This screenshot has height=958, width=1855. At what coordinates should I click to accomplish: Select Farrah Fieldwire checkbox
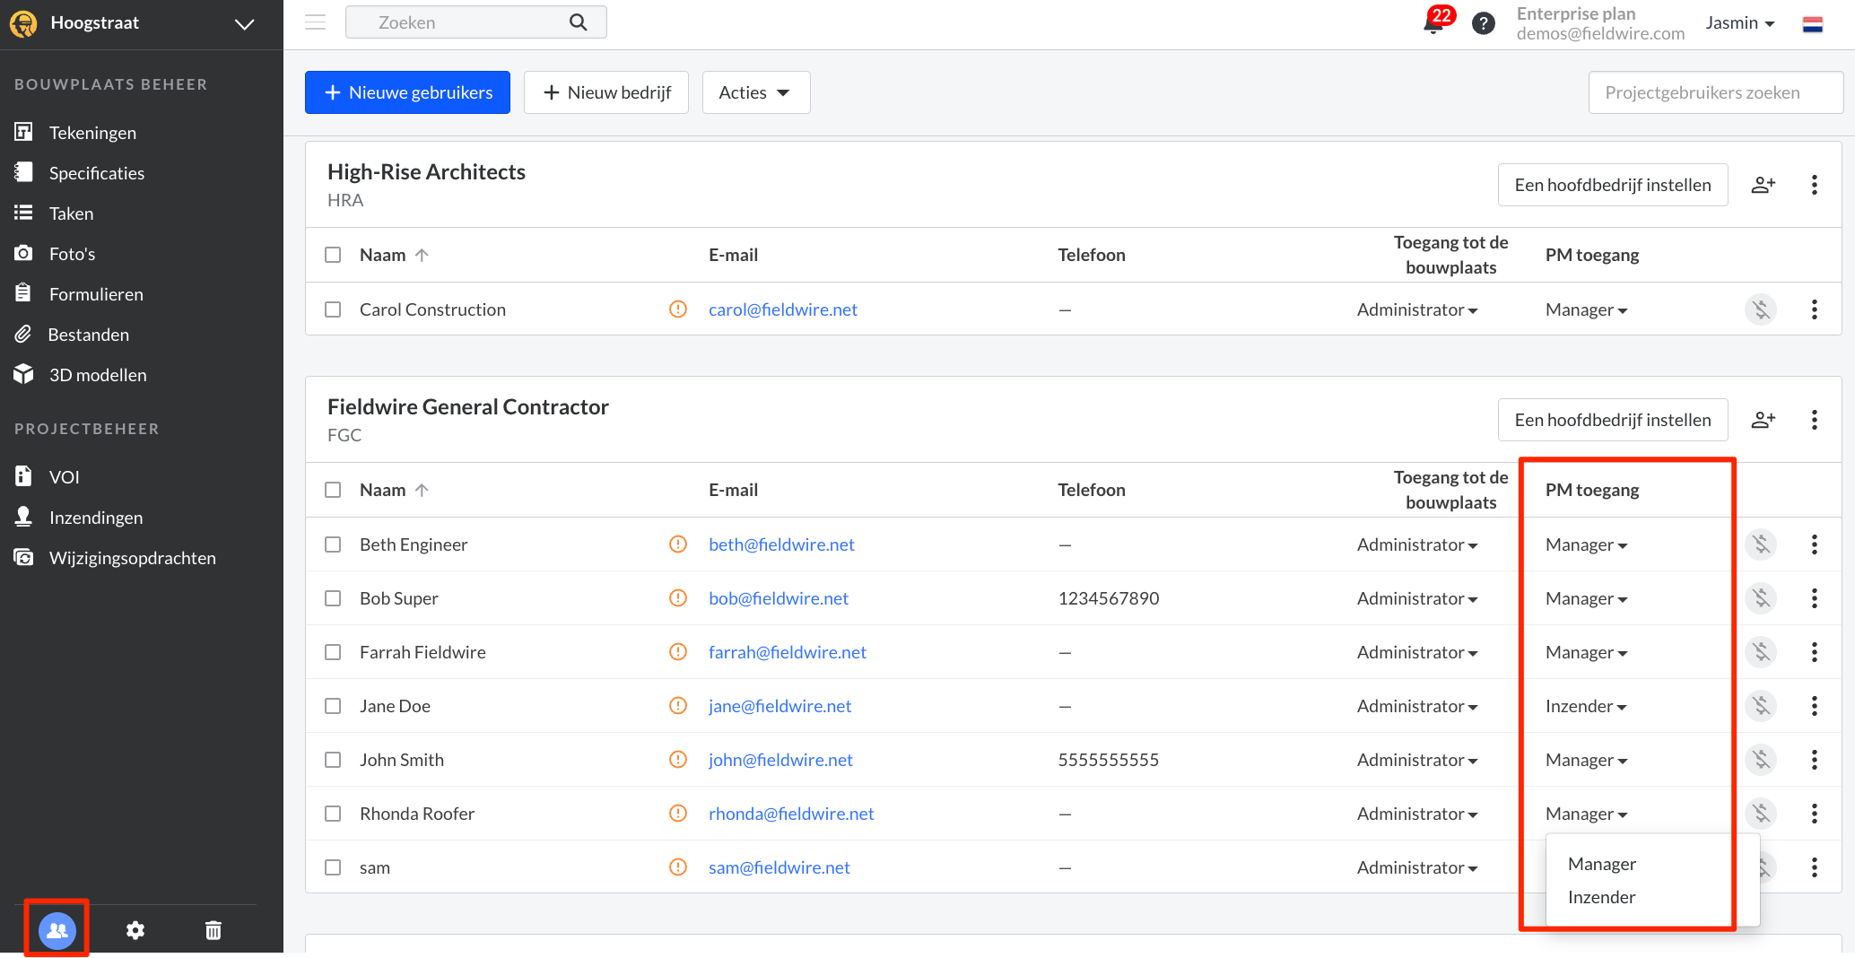point(333,652)
